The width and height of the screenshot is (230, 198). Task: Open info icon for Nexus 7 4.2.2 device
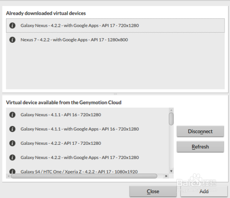pyautogui.click(x=12, y=40)
